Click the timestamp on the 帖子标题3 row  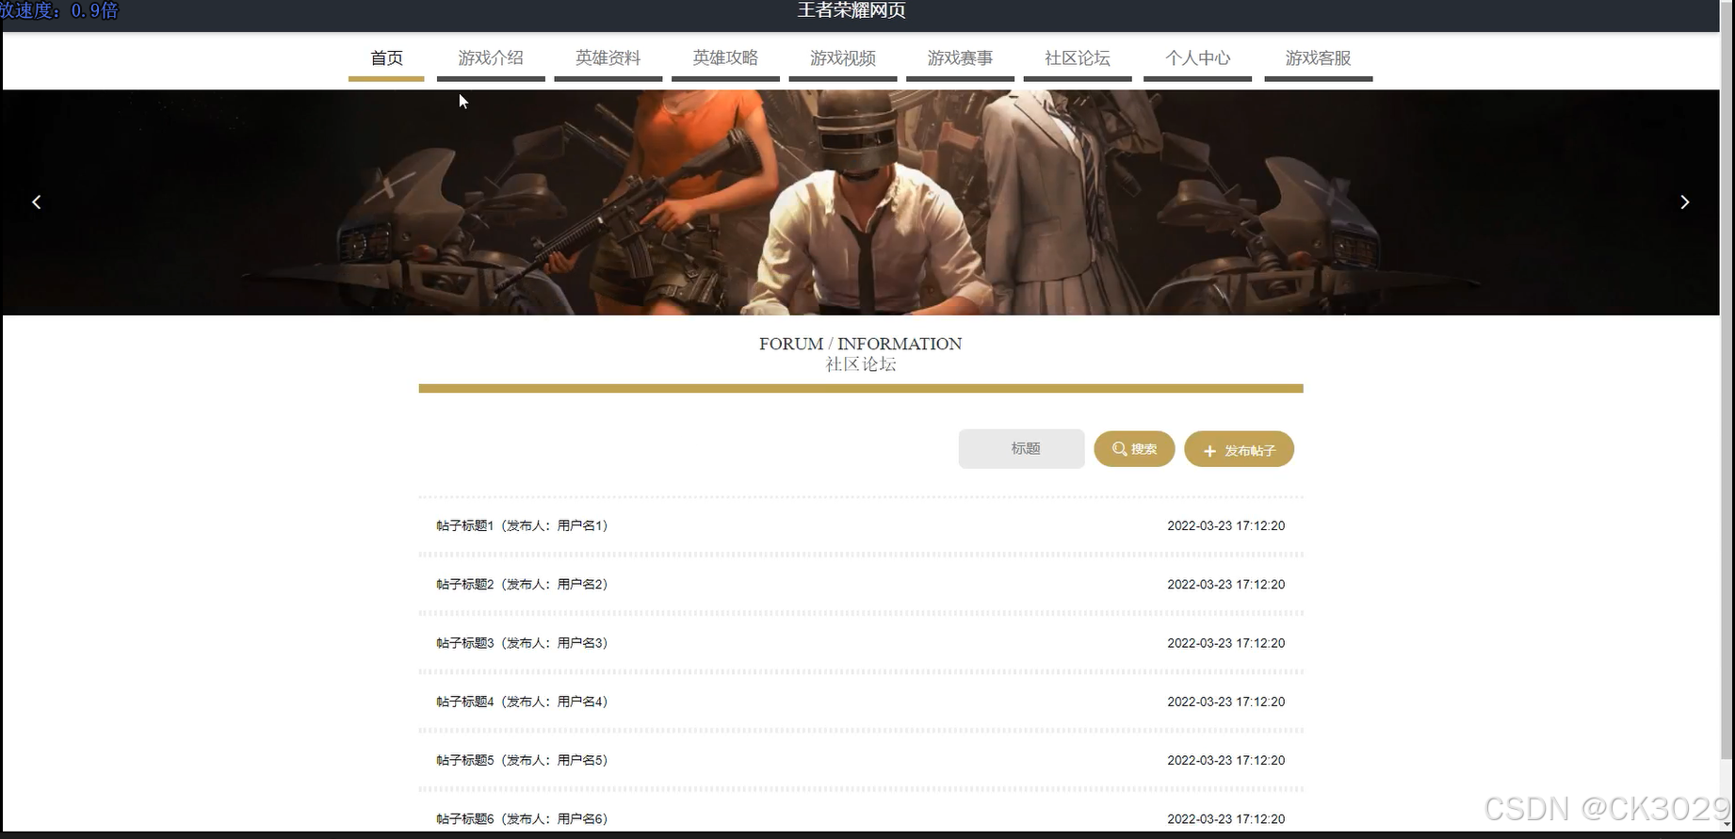(x=1225, y=643)
